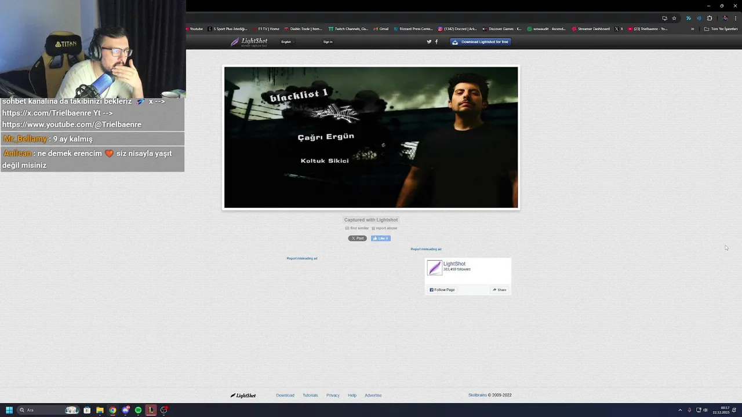Open the Twitch Channels bookmark

pyautogui.click(x=348, y=29)
